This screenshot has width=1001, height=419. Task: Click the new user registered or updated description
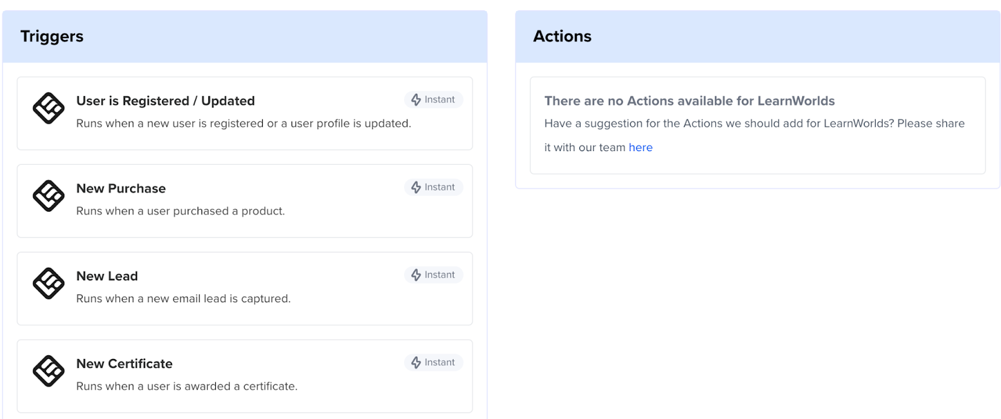tap(243, 124)
